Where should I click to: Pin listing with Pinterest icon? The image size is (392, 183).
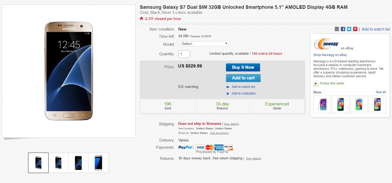tap(355, 29)
